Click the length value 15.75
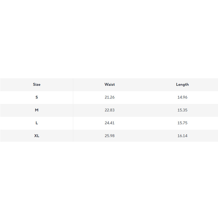Viewport: 218px width, 218px height. click(x=182, y=123)
